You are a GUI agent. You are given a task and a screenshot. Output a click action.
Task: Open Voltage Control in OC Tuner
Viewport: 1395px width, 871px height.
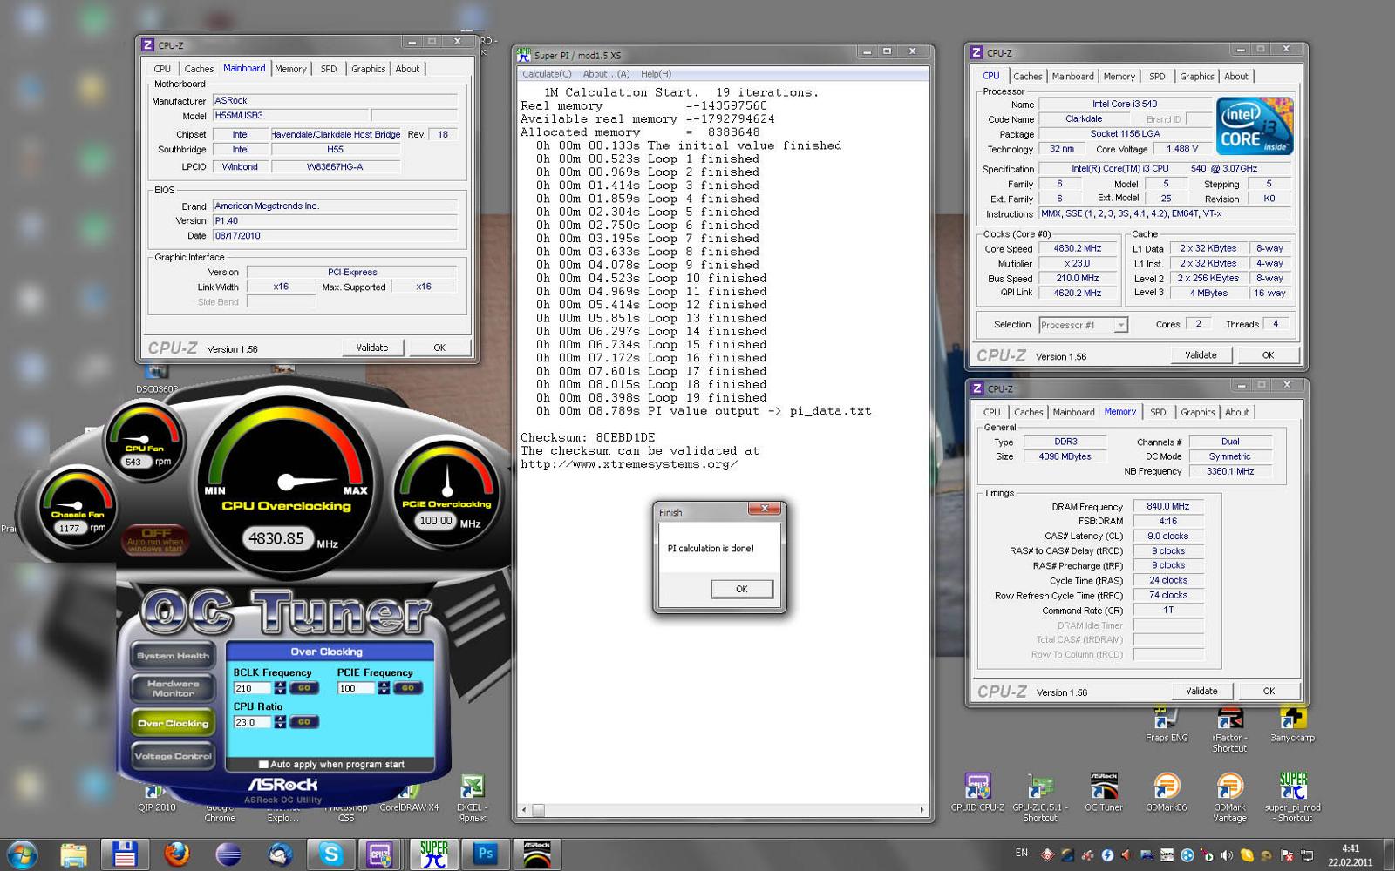173,756
